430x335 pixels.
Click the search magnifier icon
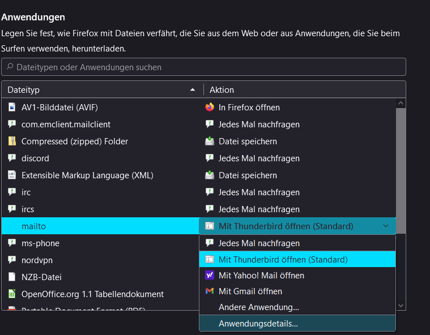coord(10,67)
